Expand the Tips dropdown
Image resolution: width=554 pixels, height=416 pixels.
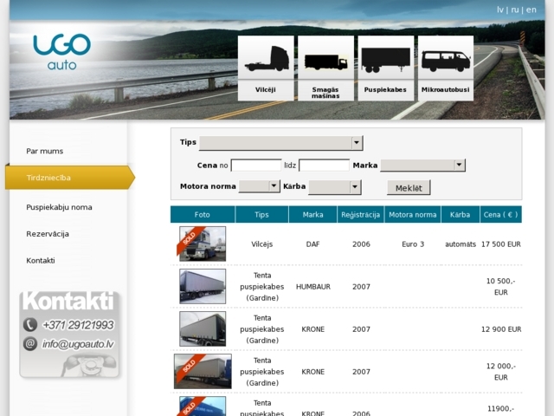[281, 143]
